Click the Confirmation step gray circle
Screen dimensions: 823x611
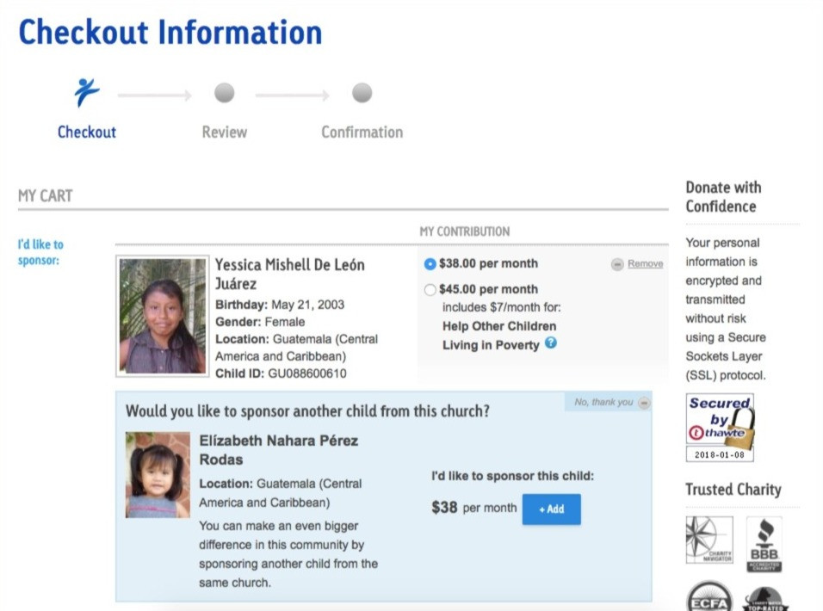click(362, 92)
